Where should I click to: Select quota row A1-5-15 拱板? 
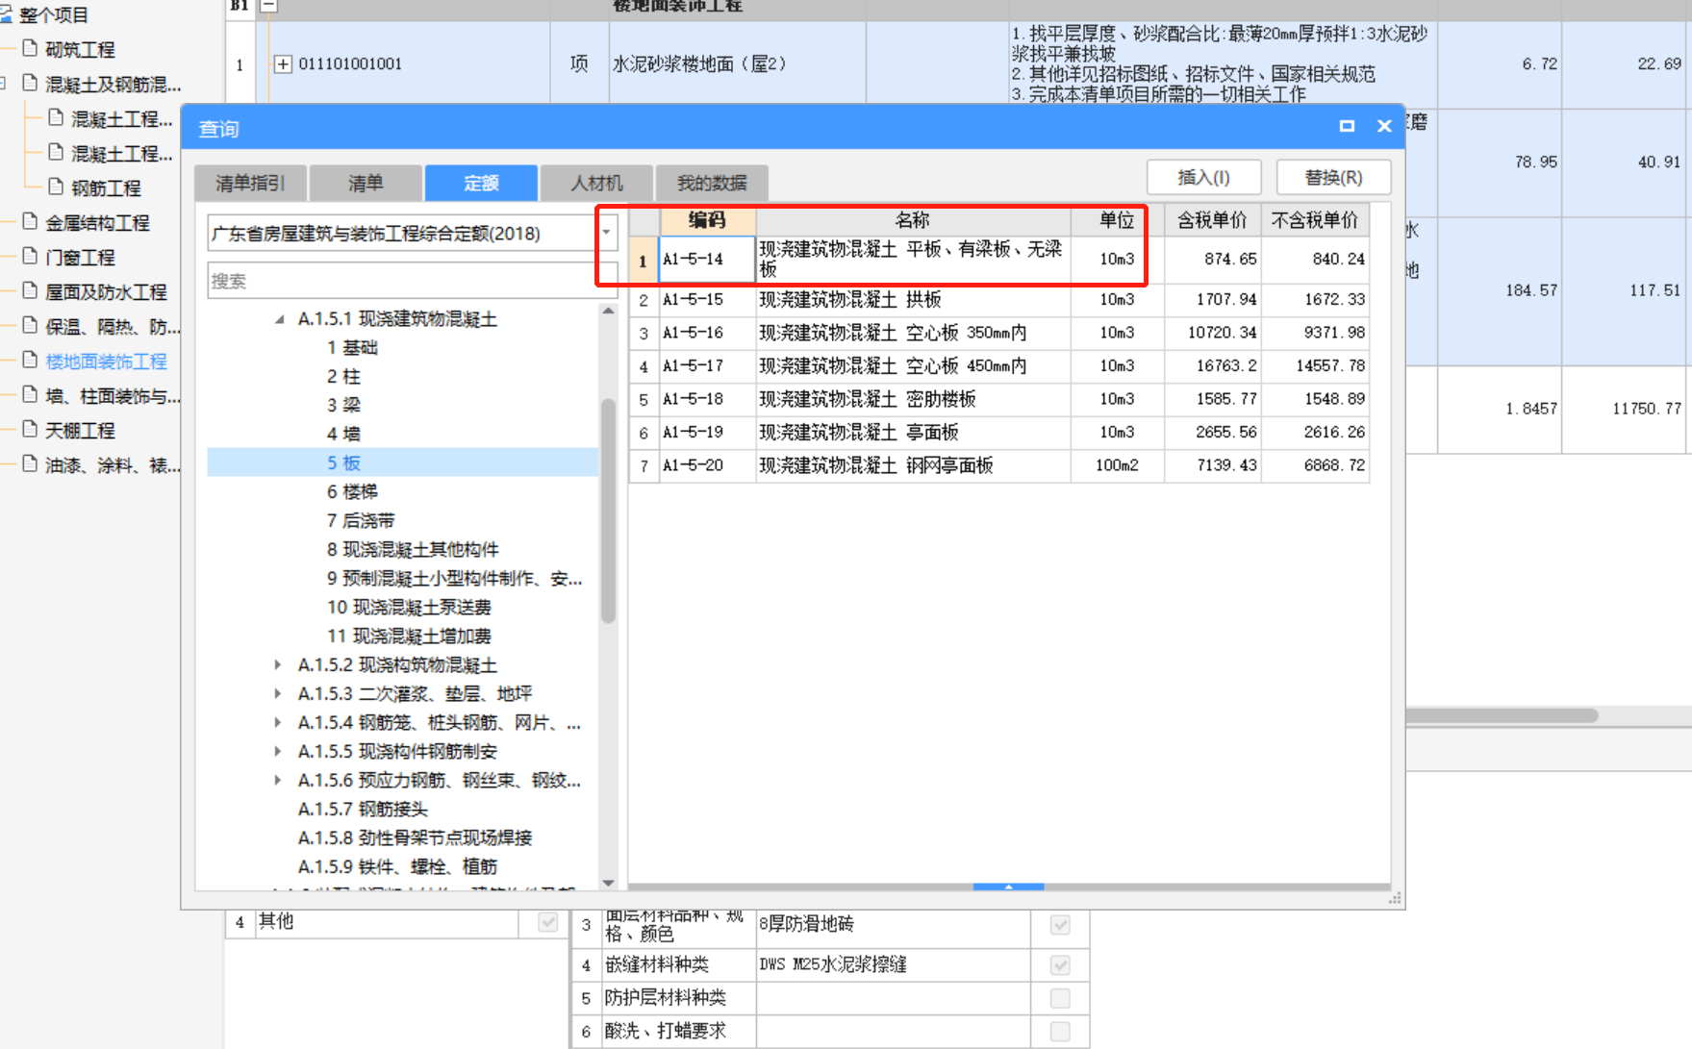[x=998, y=300]
